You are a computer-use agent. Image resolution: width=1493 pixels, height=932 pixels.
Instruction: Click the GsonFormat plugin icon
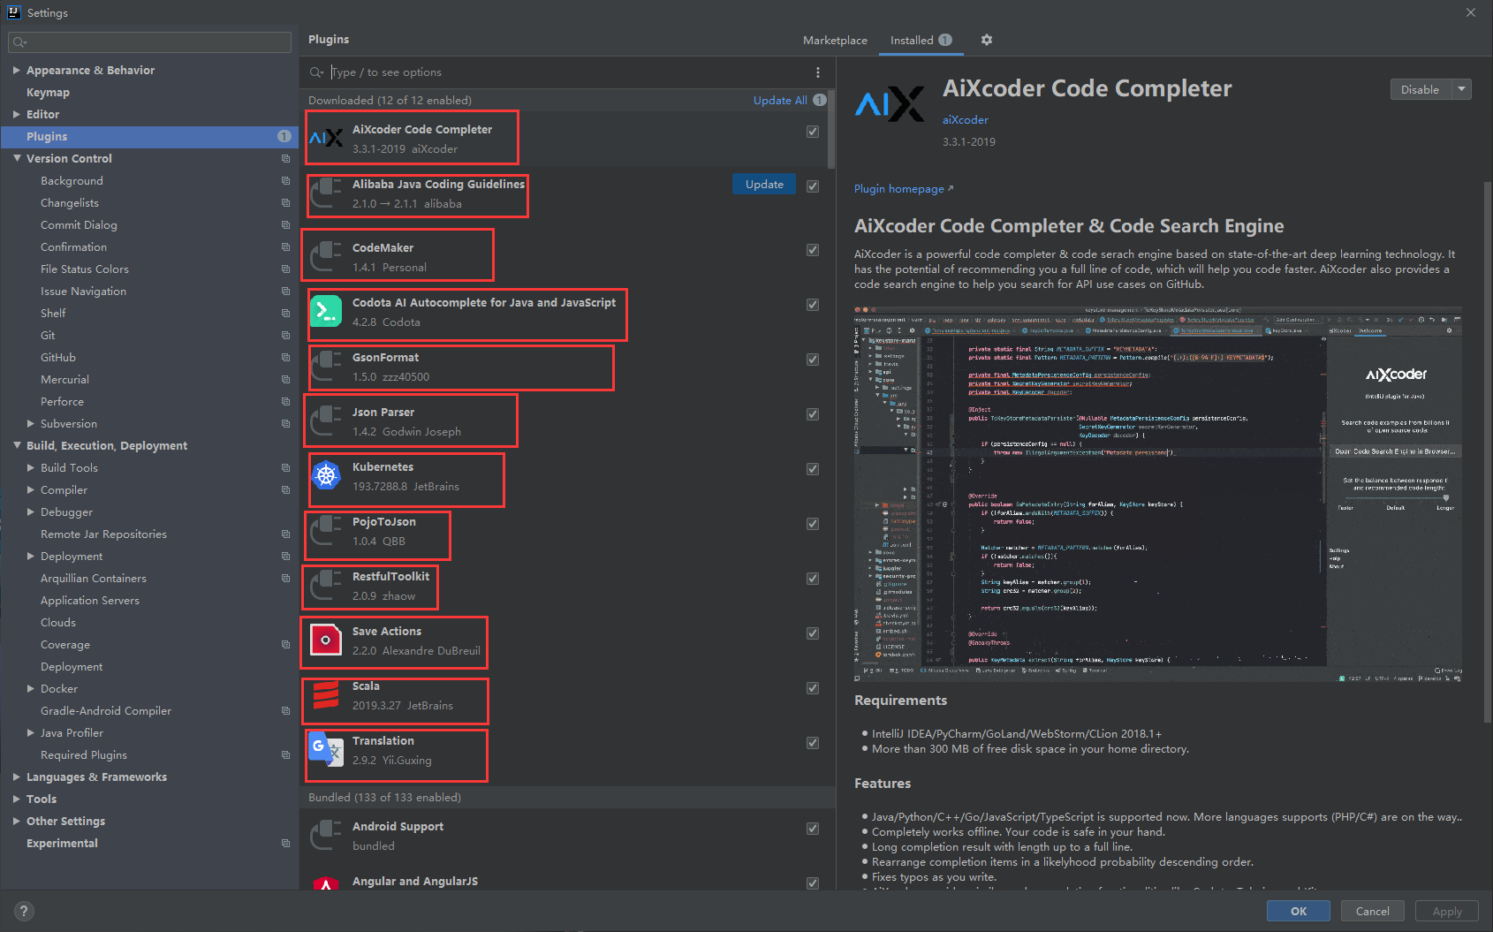[326, 367]
